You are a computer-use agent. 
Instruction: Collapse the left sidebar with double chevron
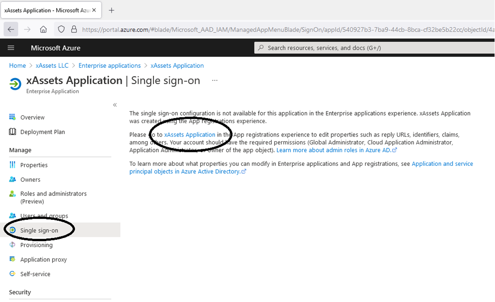(115, 105)
